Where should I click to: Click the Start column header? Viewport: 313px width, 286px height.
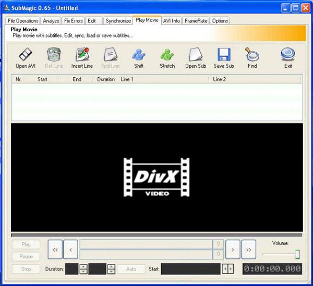tap(42, 79)
